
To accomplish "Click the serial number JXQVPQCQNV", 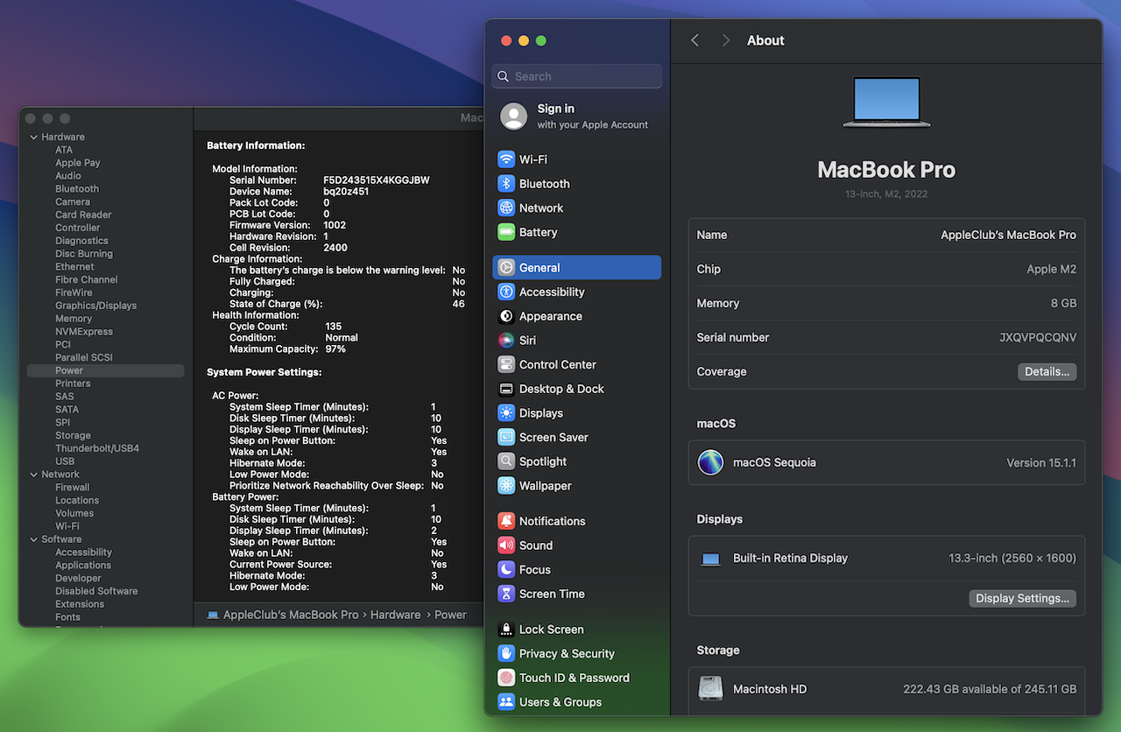I will (1038, 338).
